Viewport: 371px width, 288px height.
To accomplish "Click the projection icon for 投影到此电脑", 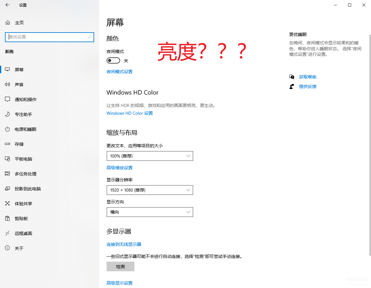I will [x=7, y=188].
